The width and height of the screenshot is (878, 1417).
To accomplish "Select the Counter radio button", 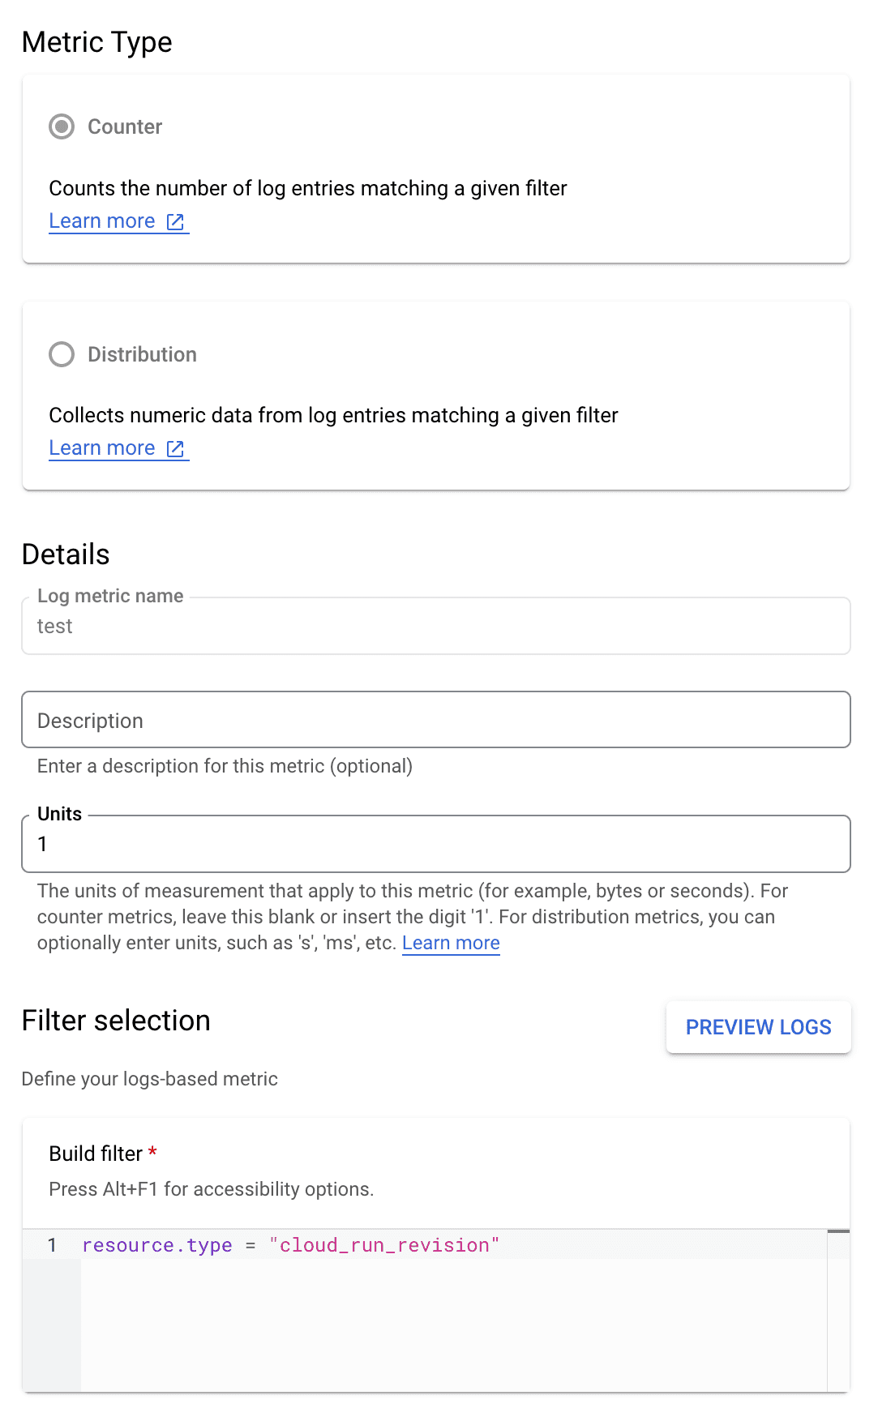I will 62,127.
